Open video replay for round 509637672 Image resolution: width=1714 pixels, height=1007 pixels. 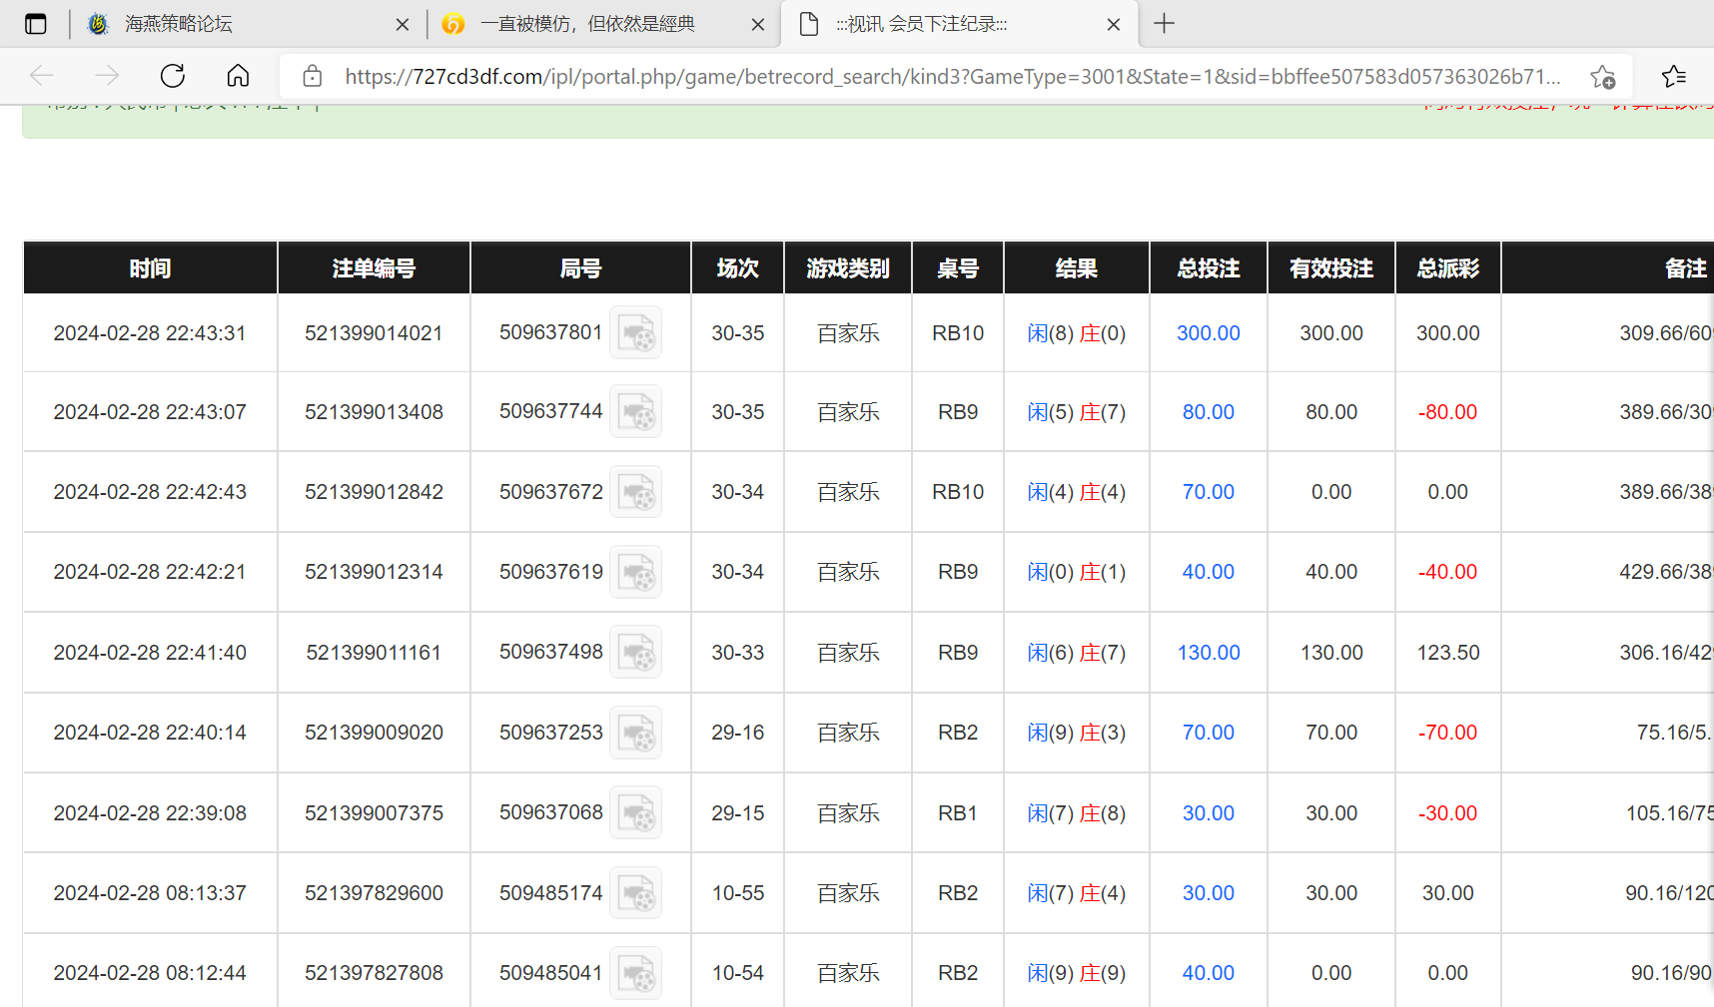click(636, 492)
